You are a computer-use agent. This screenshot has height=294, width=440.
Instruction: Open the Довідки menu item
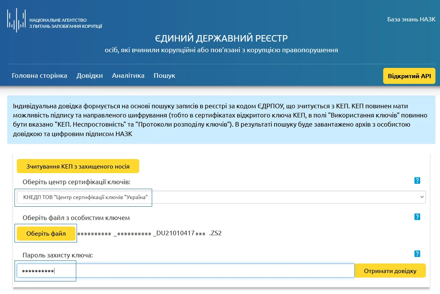tap(90, 76)
